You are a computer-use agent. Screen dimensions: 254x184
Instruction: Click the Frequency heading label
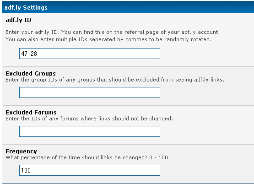pos(21,152)
